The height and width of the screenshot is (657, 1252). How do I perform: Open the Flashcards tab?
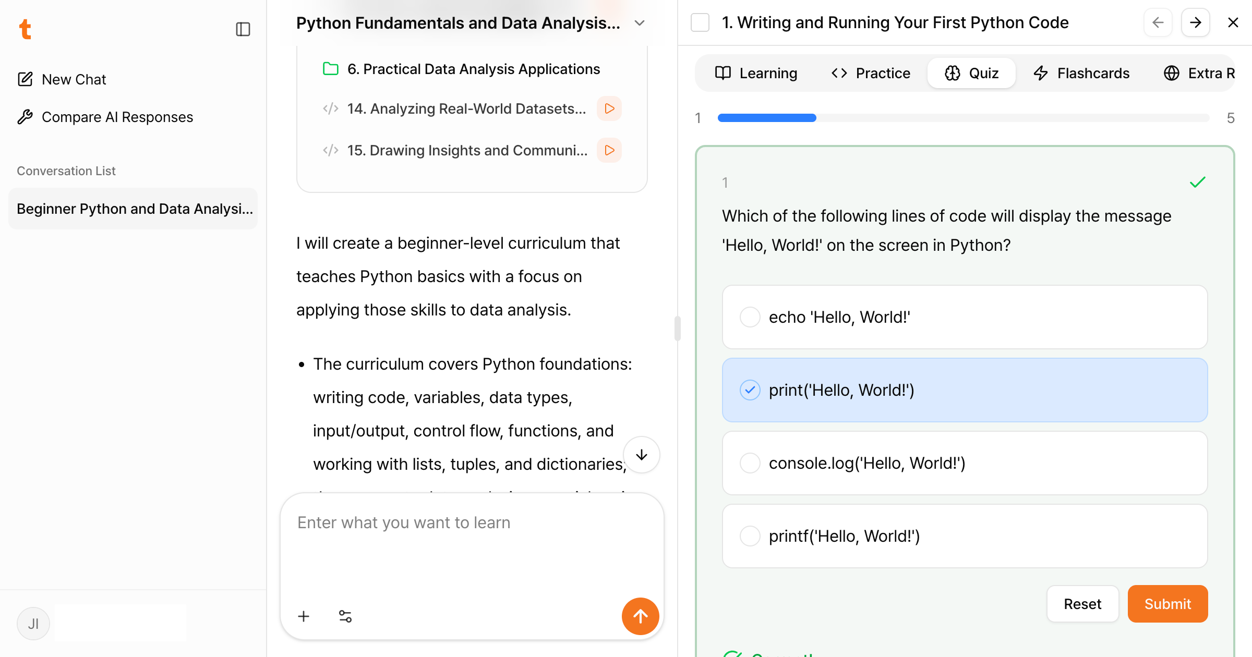pyautogui.click(x=1081, y=73)
